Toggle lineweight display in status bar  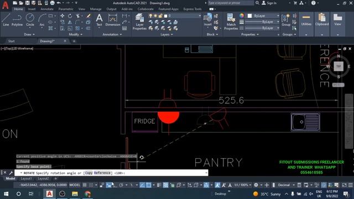tap(159, 185)
